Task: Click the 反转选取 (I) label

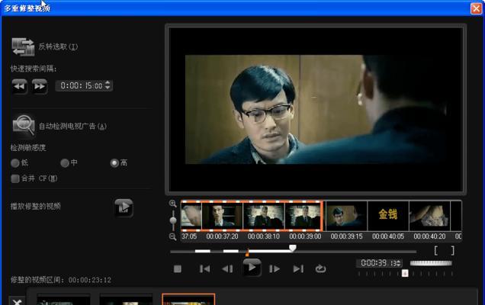Action: (58, 47)
